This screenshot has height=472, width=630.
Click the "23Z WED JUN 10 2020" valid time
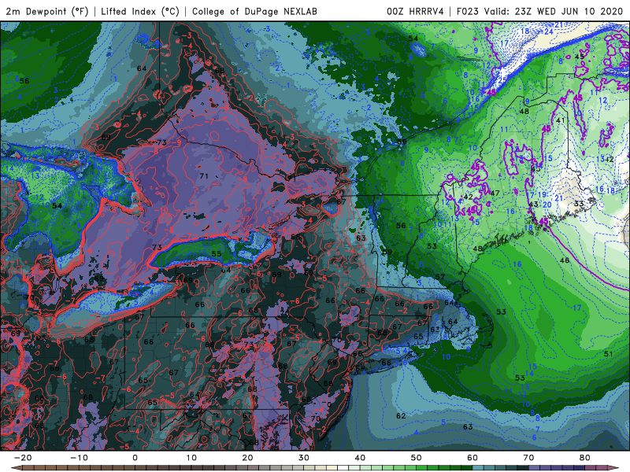point(569,11)
